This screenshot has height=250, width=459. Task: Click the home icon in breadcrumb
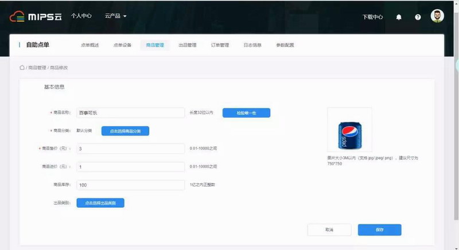click(22, 68)
